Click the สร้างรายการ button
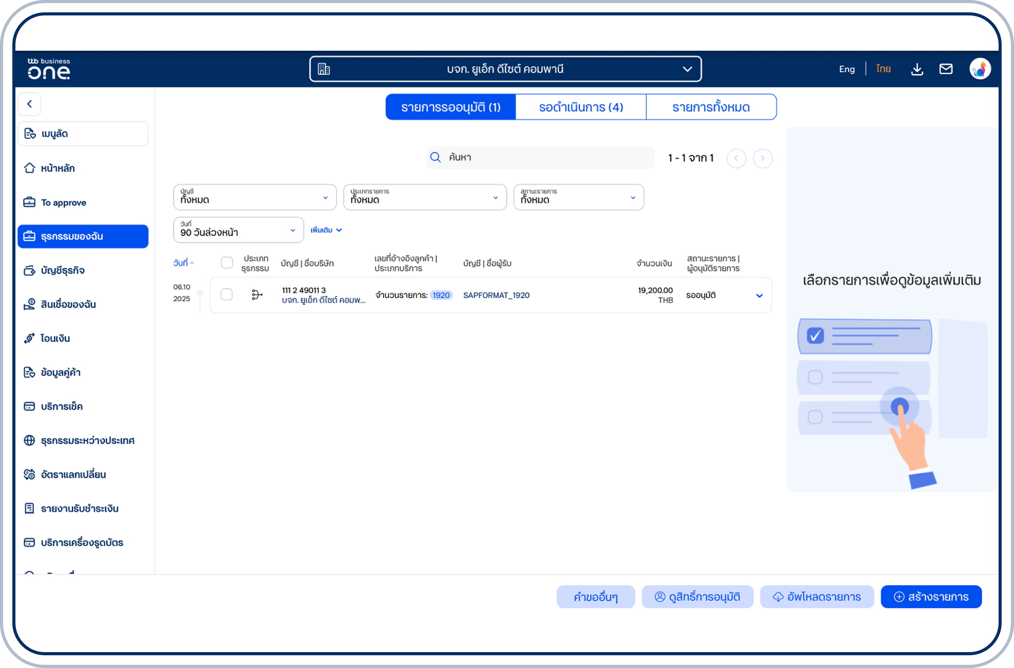 click(931, 597)
